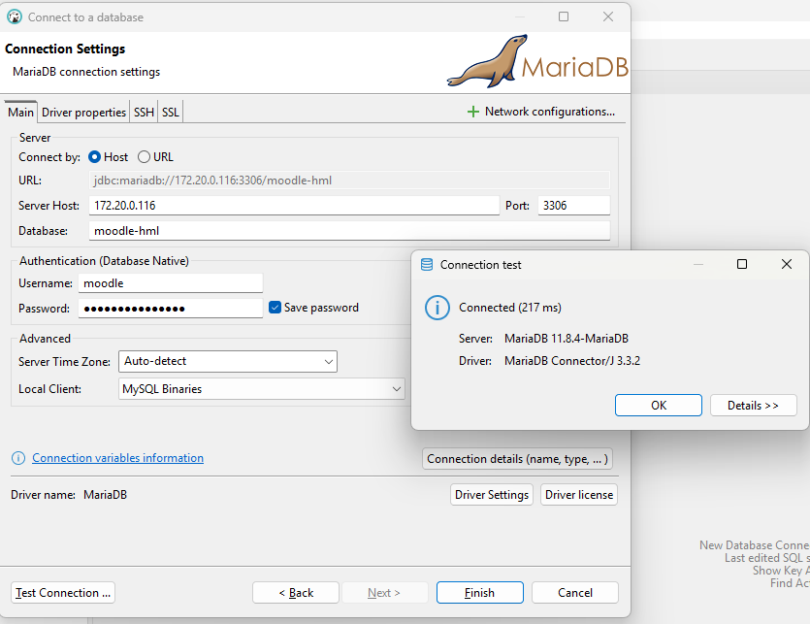Maximize the Connection test dialog
This screenshot has width=810, height=624.
742,264
